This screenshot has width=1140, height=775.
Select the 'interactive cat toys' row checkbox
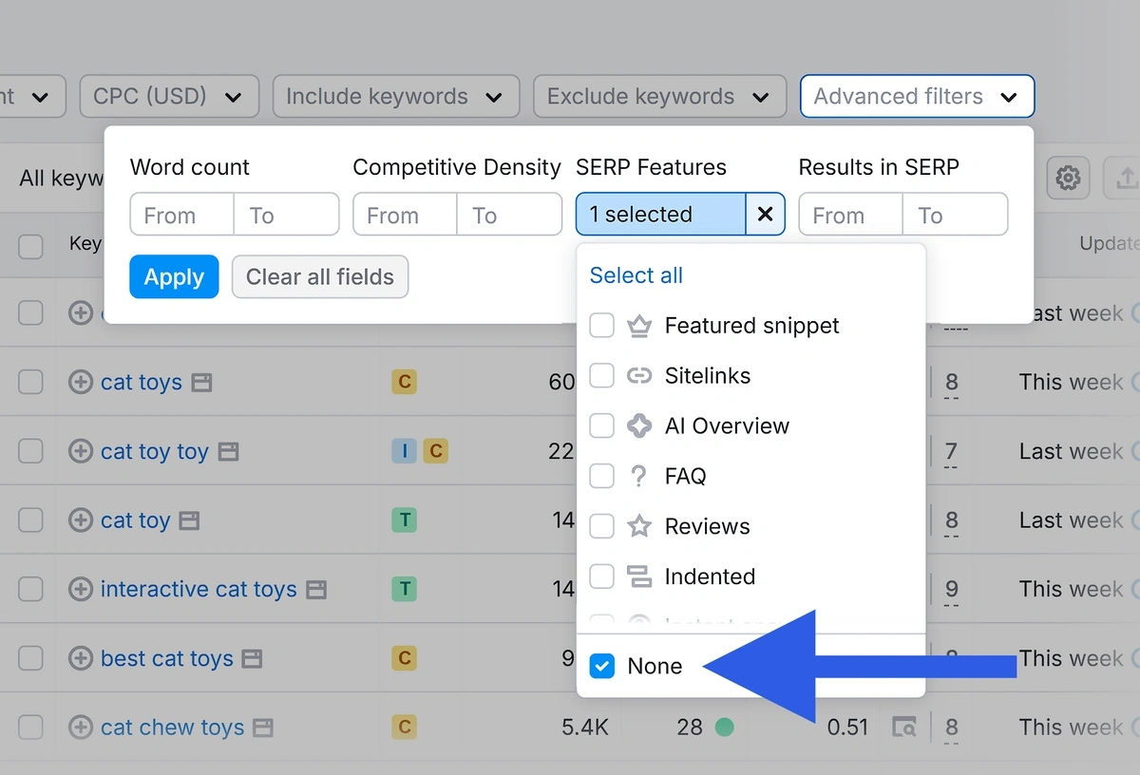tap(31, 590)
